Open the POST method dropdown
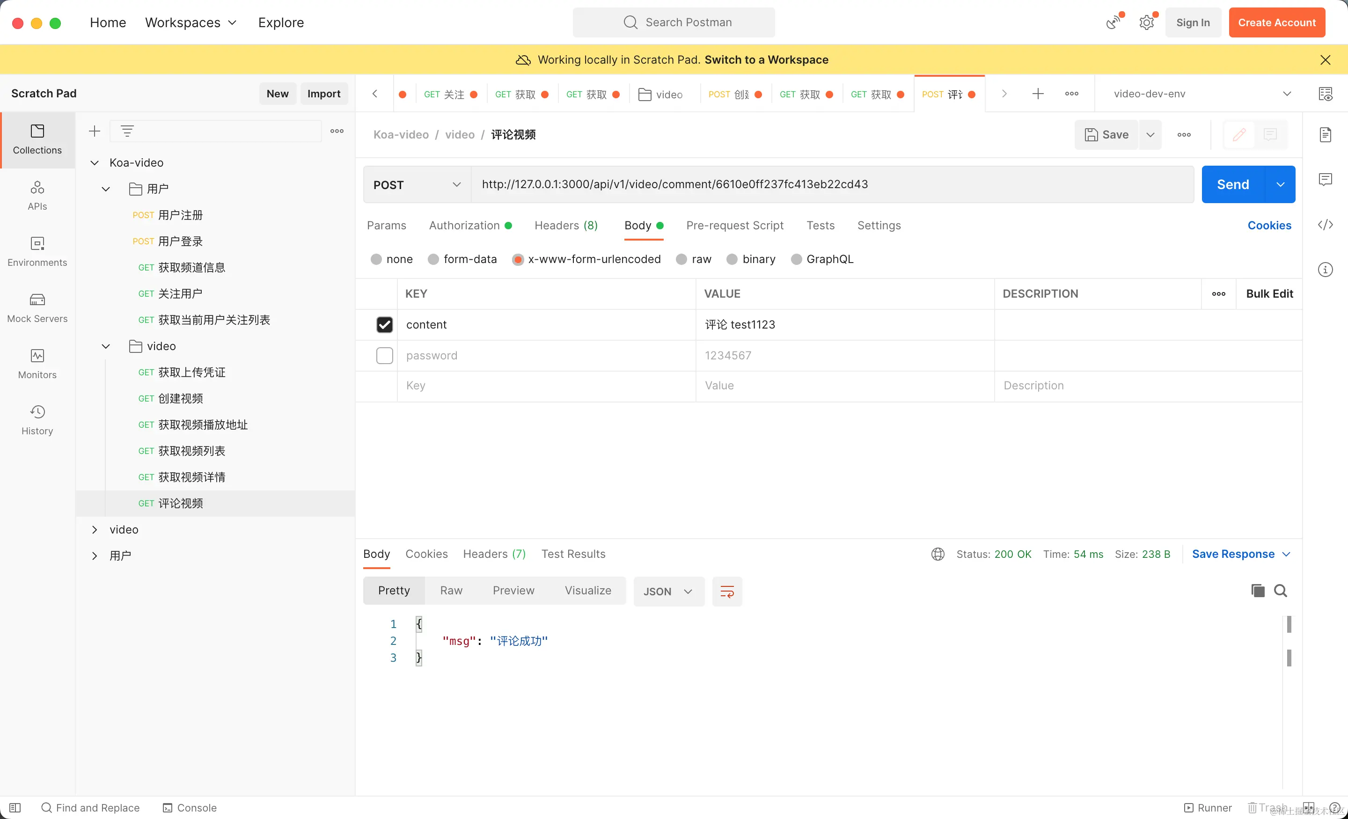Screen dimensions: 1348x819 (x=417, y=185)
